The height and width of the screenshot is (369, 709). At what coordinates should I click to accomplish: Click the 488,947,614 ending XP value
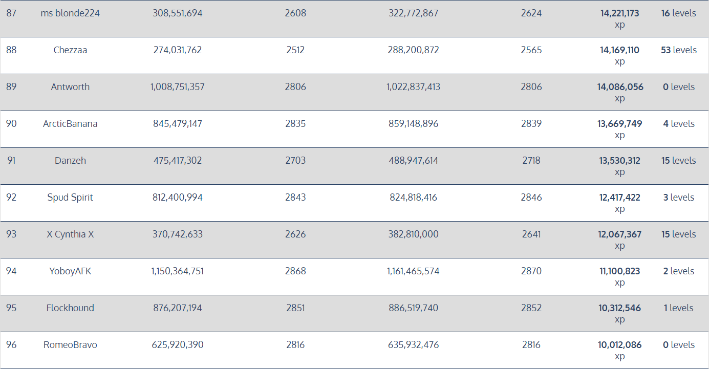tap(413, 161)
